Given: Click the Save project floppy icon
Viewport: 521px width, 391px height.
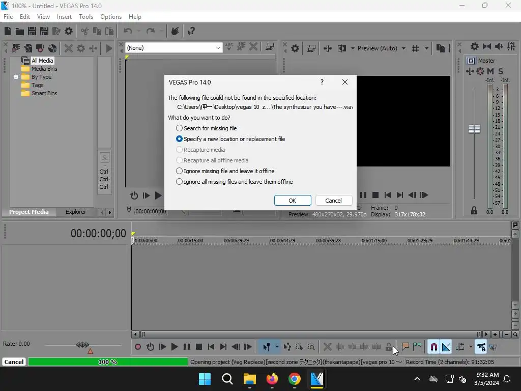Looking at the screenshot, I should (32, 31).
